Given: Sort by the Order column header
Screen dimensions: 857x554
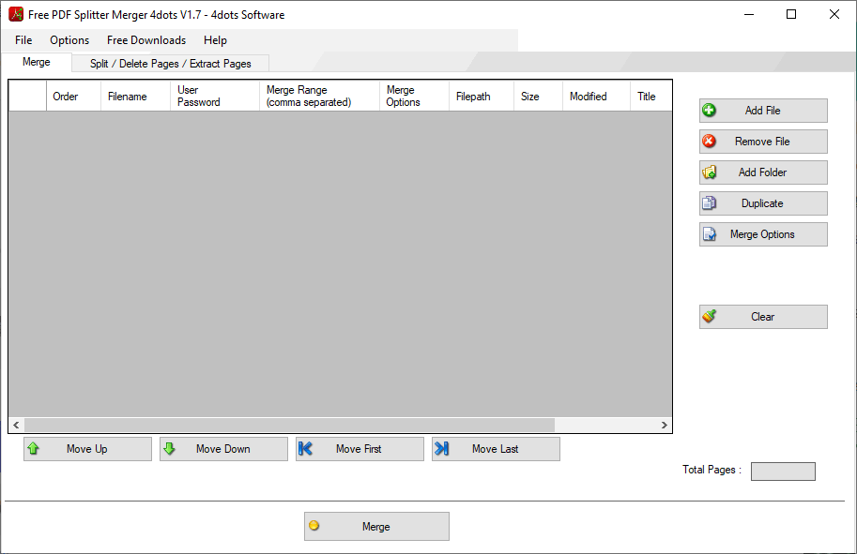Looking at the screenshot, I should (x=74, y=96).
